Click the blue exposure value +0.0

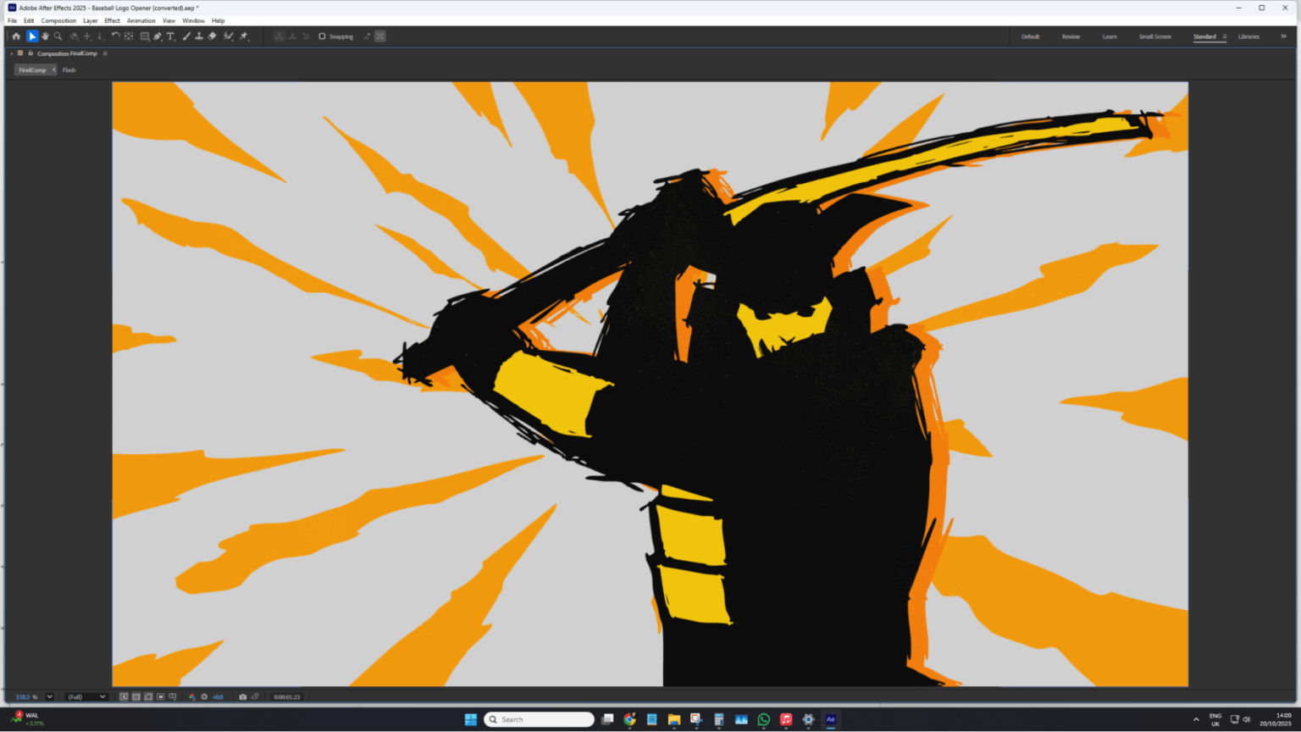point(218,697)
